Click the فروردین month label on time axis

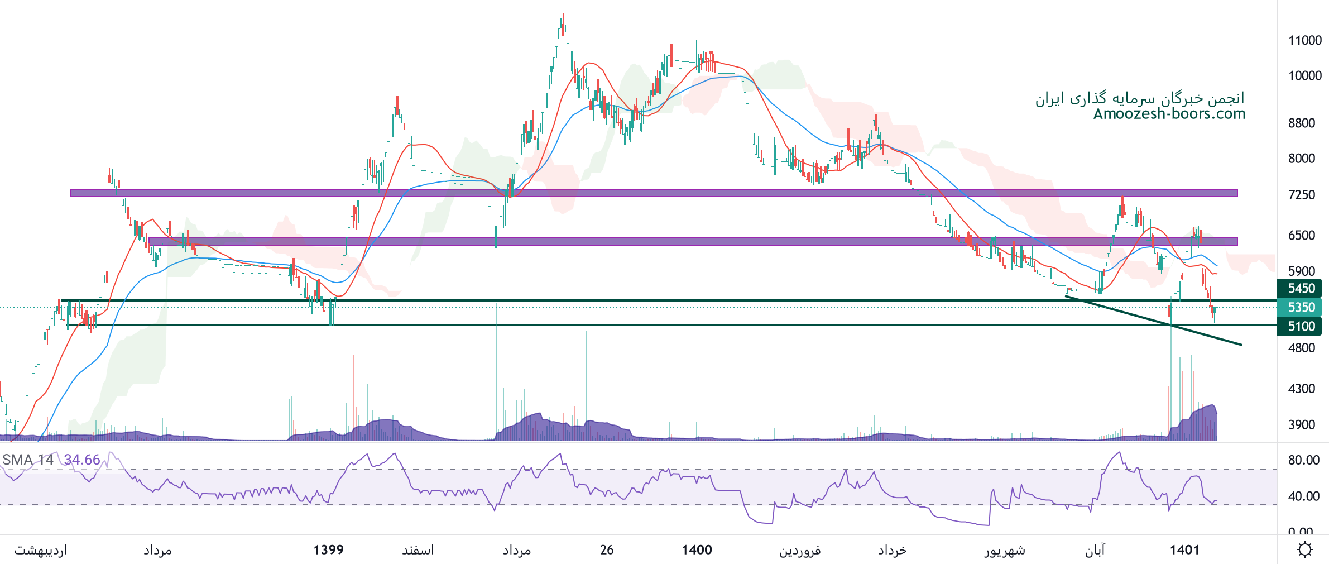(x=800, y=550)
